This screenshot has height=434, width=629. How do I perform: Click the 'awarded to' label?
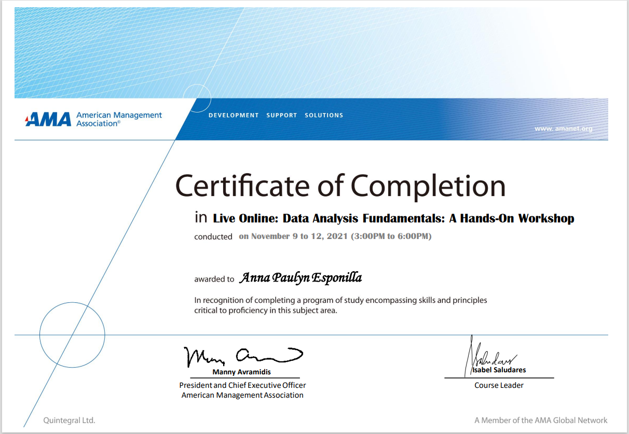tap(214, 279)
